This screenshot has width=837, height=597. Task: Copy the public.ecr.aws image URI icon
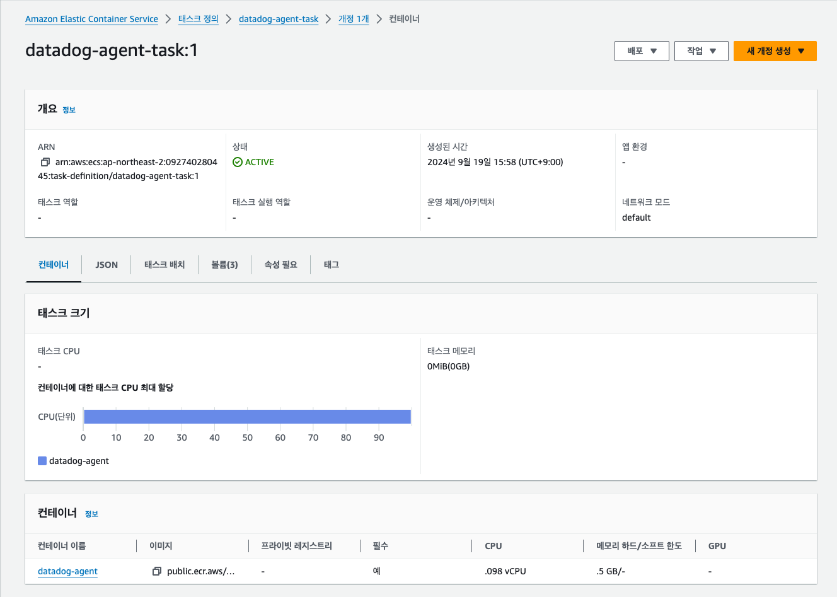click(157, 571)
